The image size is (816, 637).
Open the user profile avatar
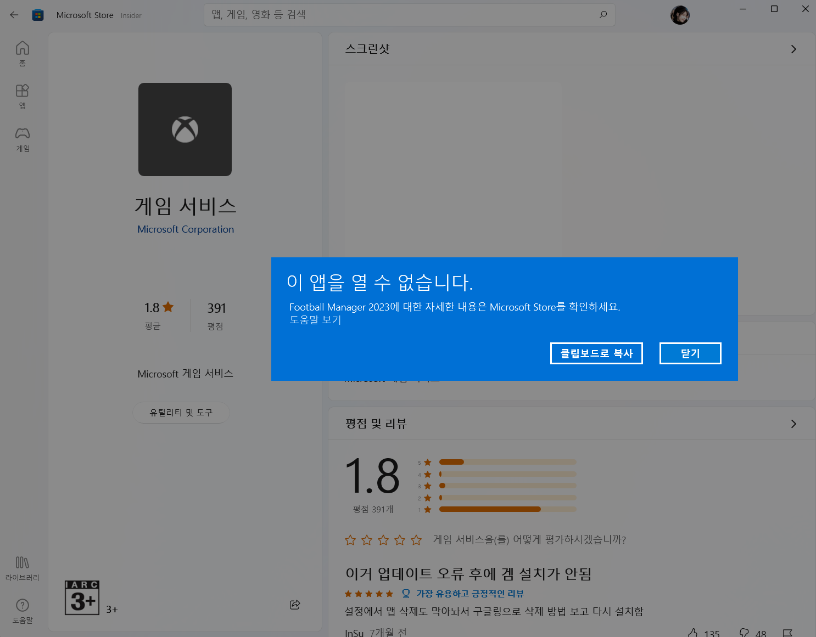click(680, 15)
